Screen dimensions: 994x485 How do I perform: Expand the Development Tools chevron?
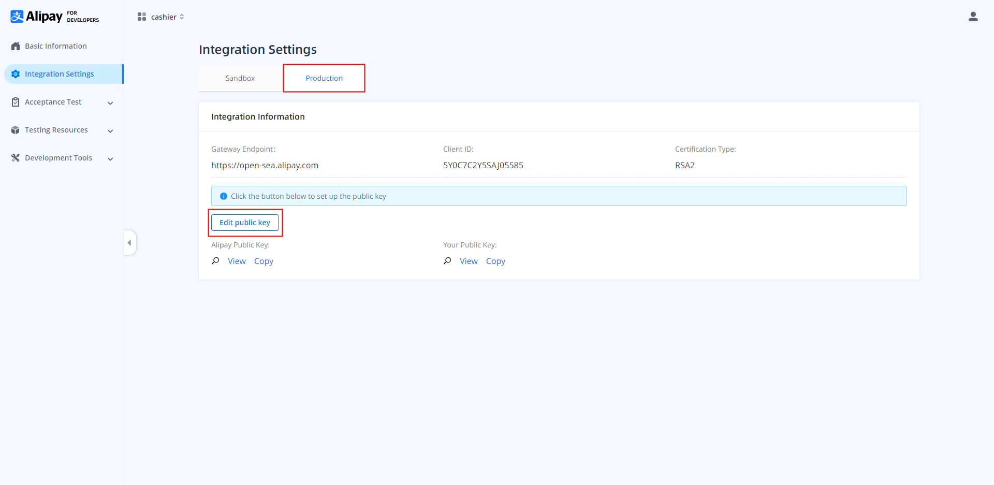pyautogui.click(x=110, y=159)
